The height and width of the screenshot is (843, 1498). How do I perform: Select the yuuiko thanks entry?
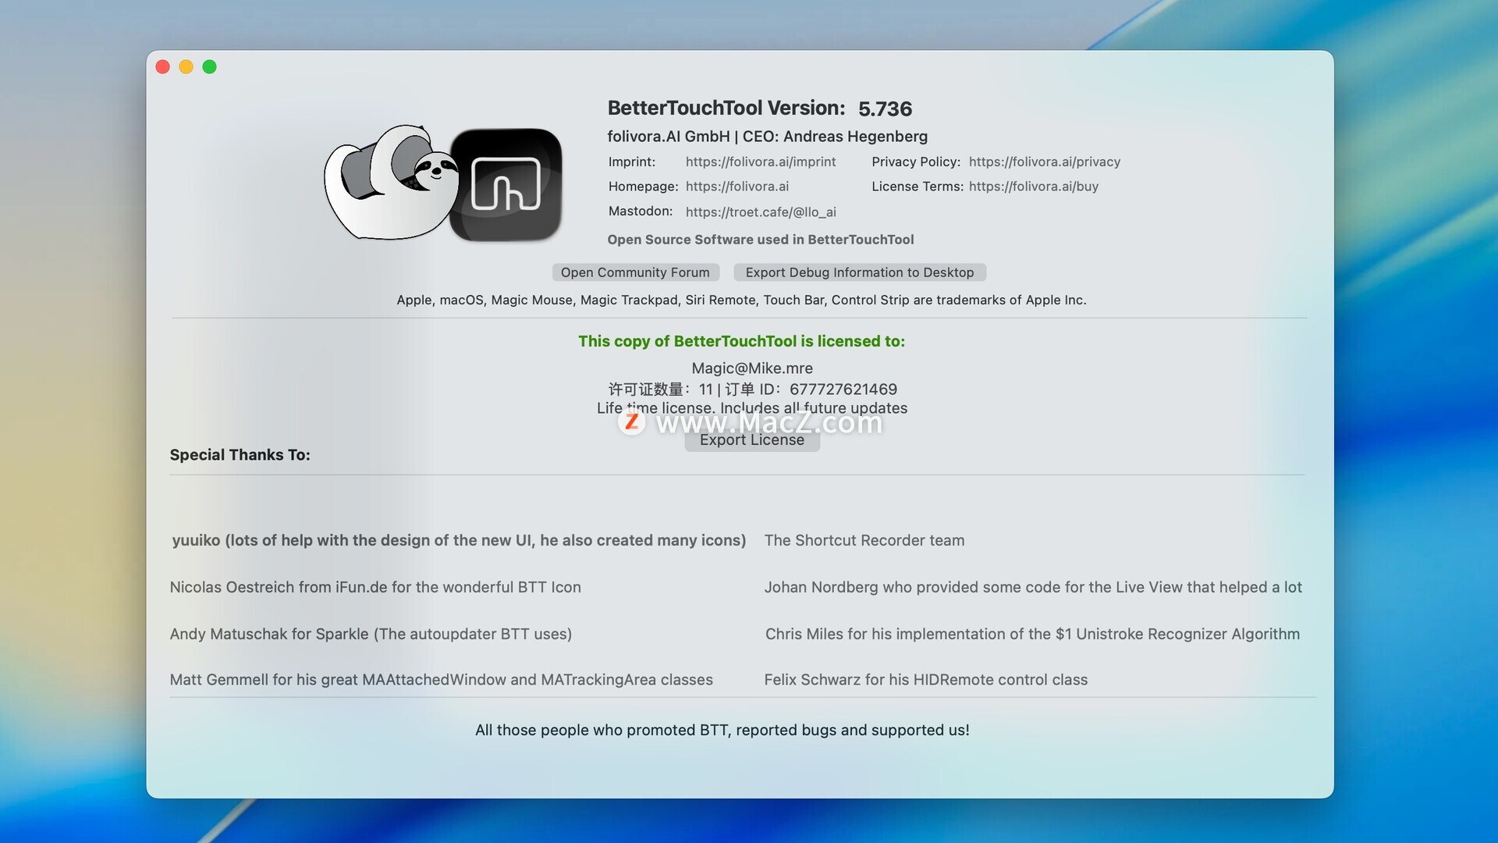pos(459,540)
